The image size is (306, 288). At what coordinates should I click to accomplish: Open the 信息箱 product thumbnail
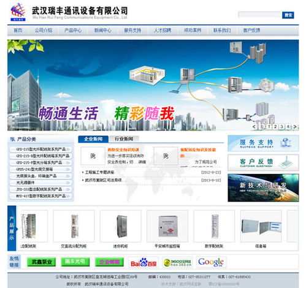261,226
